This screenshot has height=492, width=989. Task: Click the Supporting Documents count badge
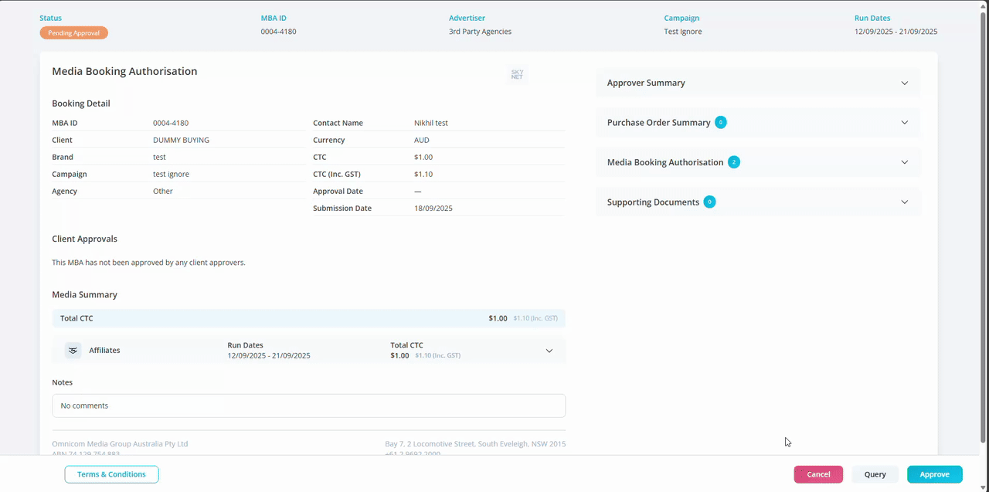point(709,202)
